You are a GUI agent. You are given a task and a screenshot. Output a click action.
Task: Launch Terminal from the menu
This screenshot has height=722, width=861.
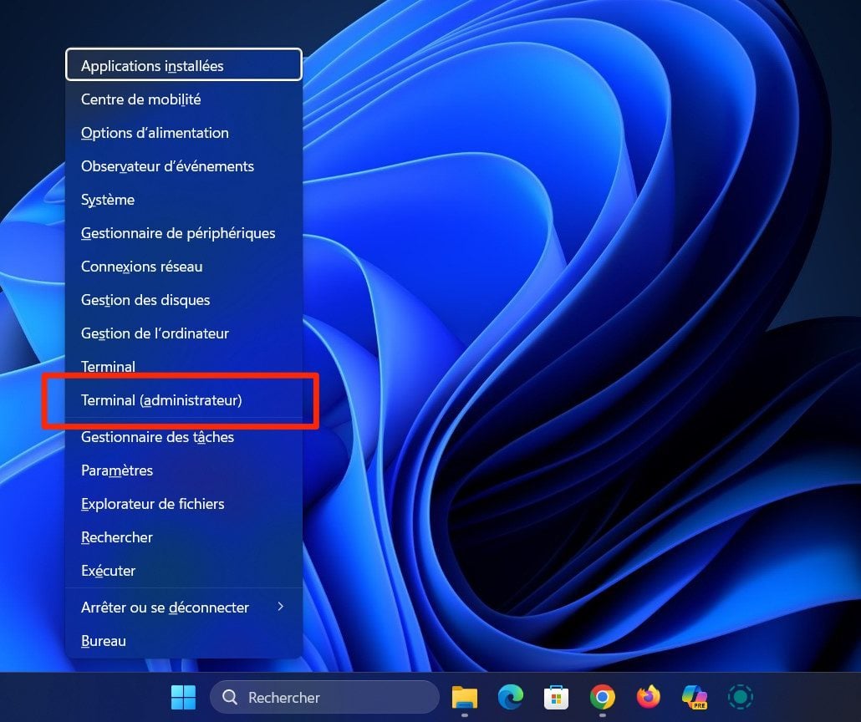(183, 367)
